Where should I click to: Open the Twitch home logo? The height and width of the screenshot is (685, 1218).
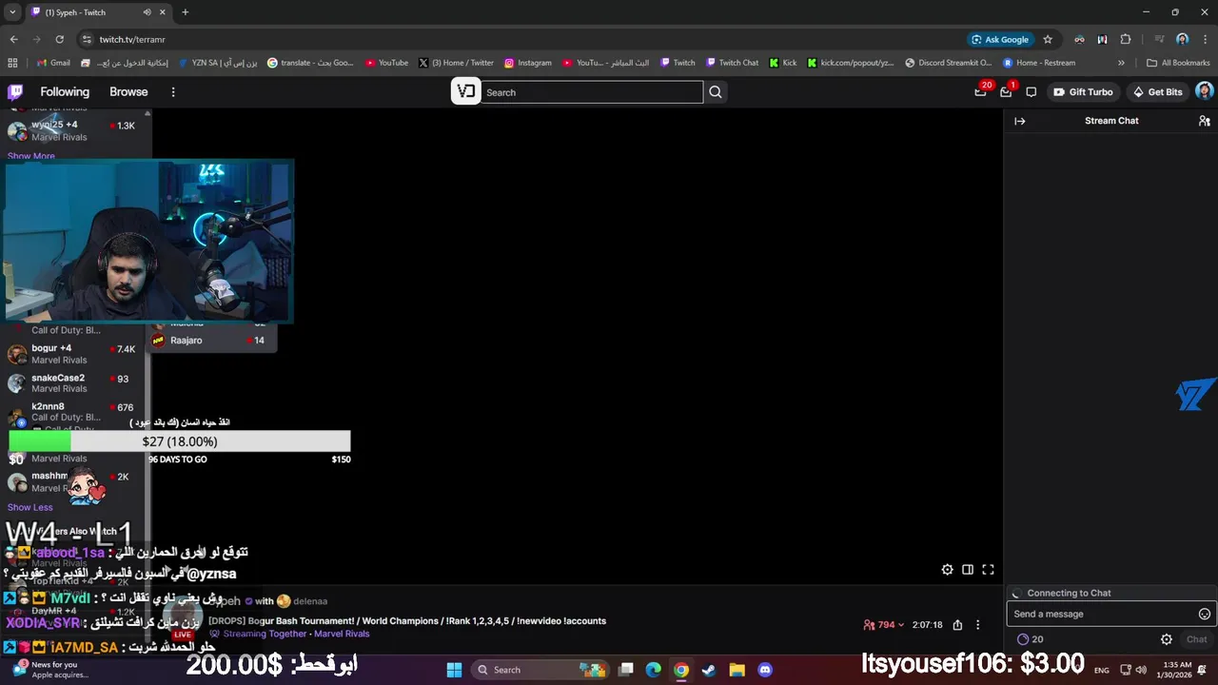(x=15, y=92)
